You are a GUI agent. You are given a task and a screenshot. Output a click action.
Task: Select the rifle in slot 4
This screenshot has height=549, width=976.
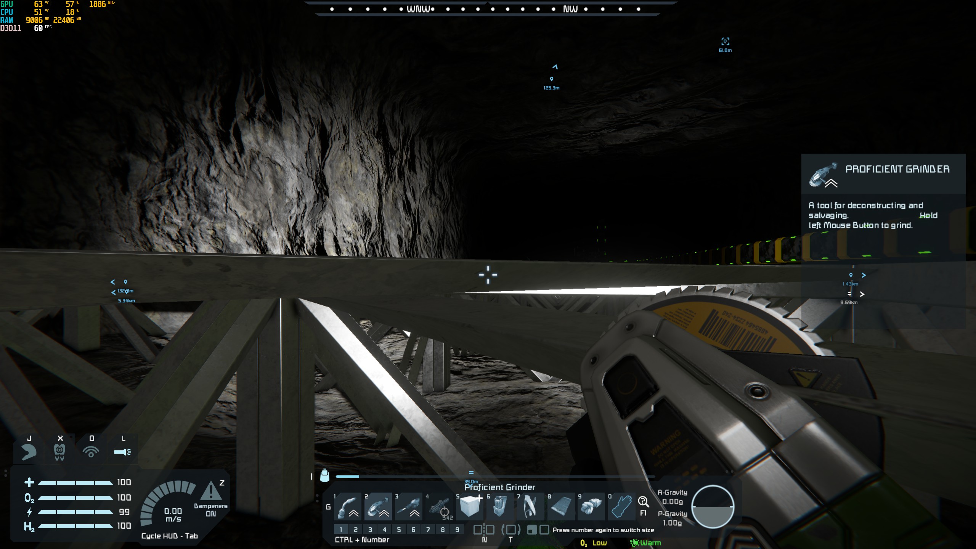coord(440,507)
